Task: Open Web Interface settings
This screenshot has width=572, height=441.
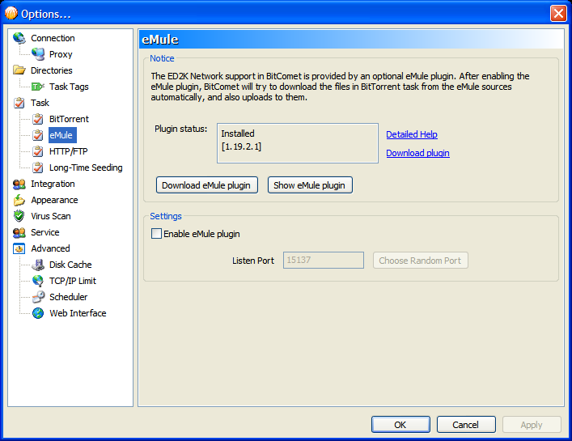Action: point(78,313)
